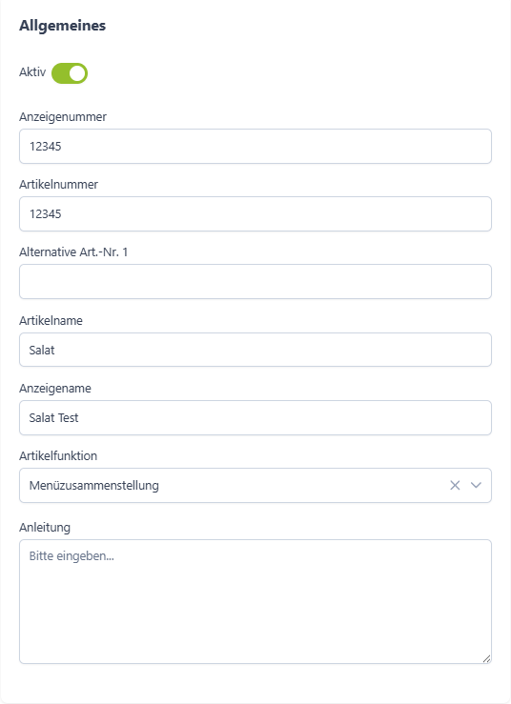
Task: Toggle the Aktiv switch off
Action: click(x=70, y=73)
